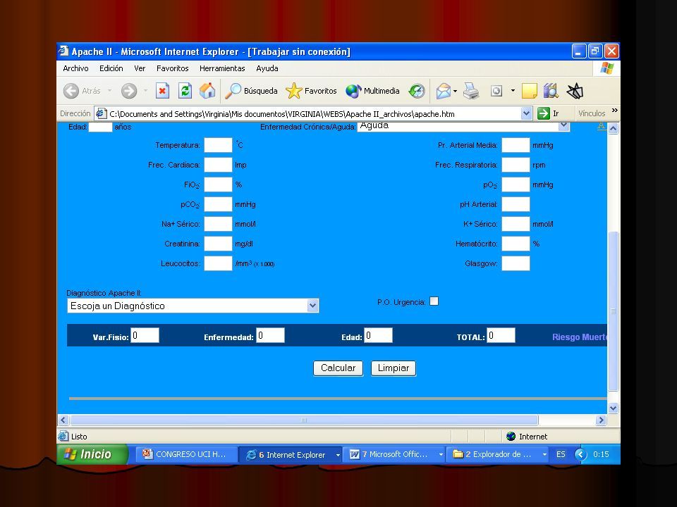This screenshot has height=507, width=677.
Task: Click the Limpiar button
Action: click(x=394, y=368)
